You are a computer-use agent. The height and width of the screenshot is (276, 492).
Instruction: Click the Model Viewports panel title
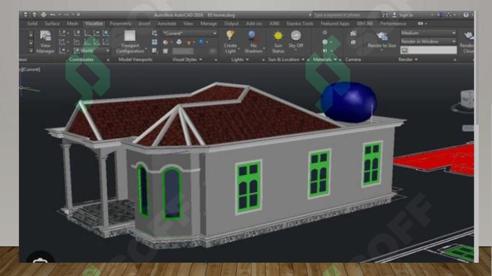coord(135,59)
